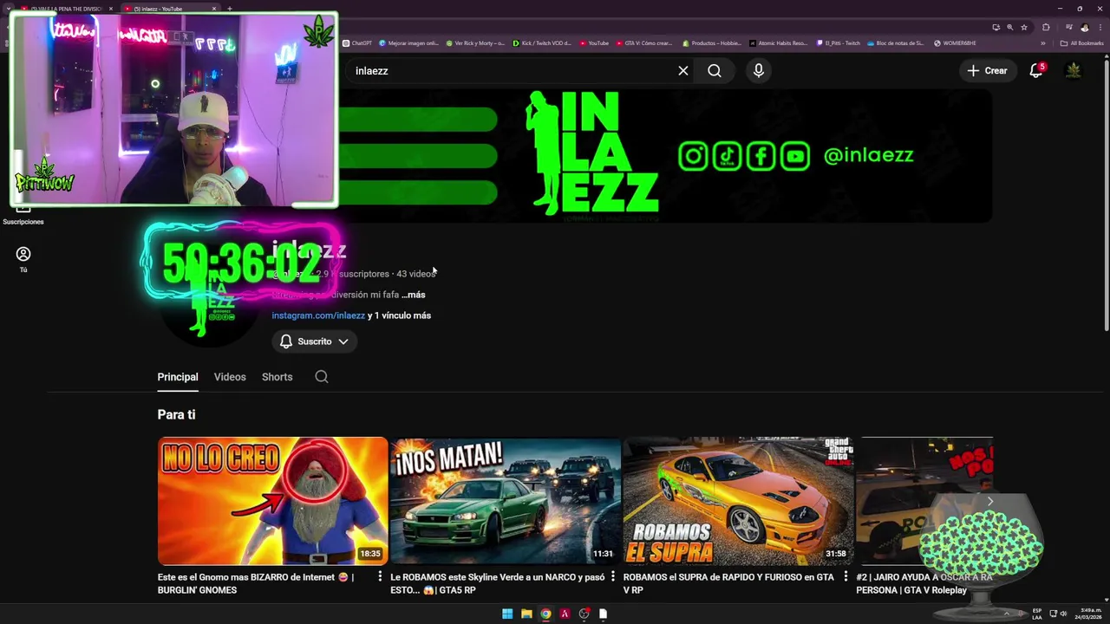1110x624 pixels.
Task: Open the WOMIER68HE bookmark
Action: tap(955, 43)
